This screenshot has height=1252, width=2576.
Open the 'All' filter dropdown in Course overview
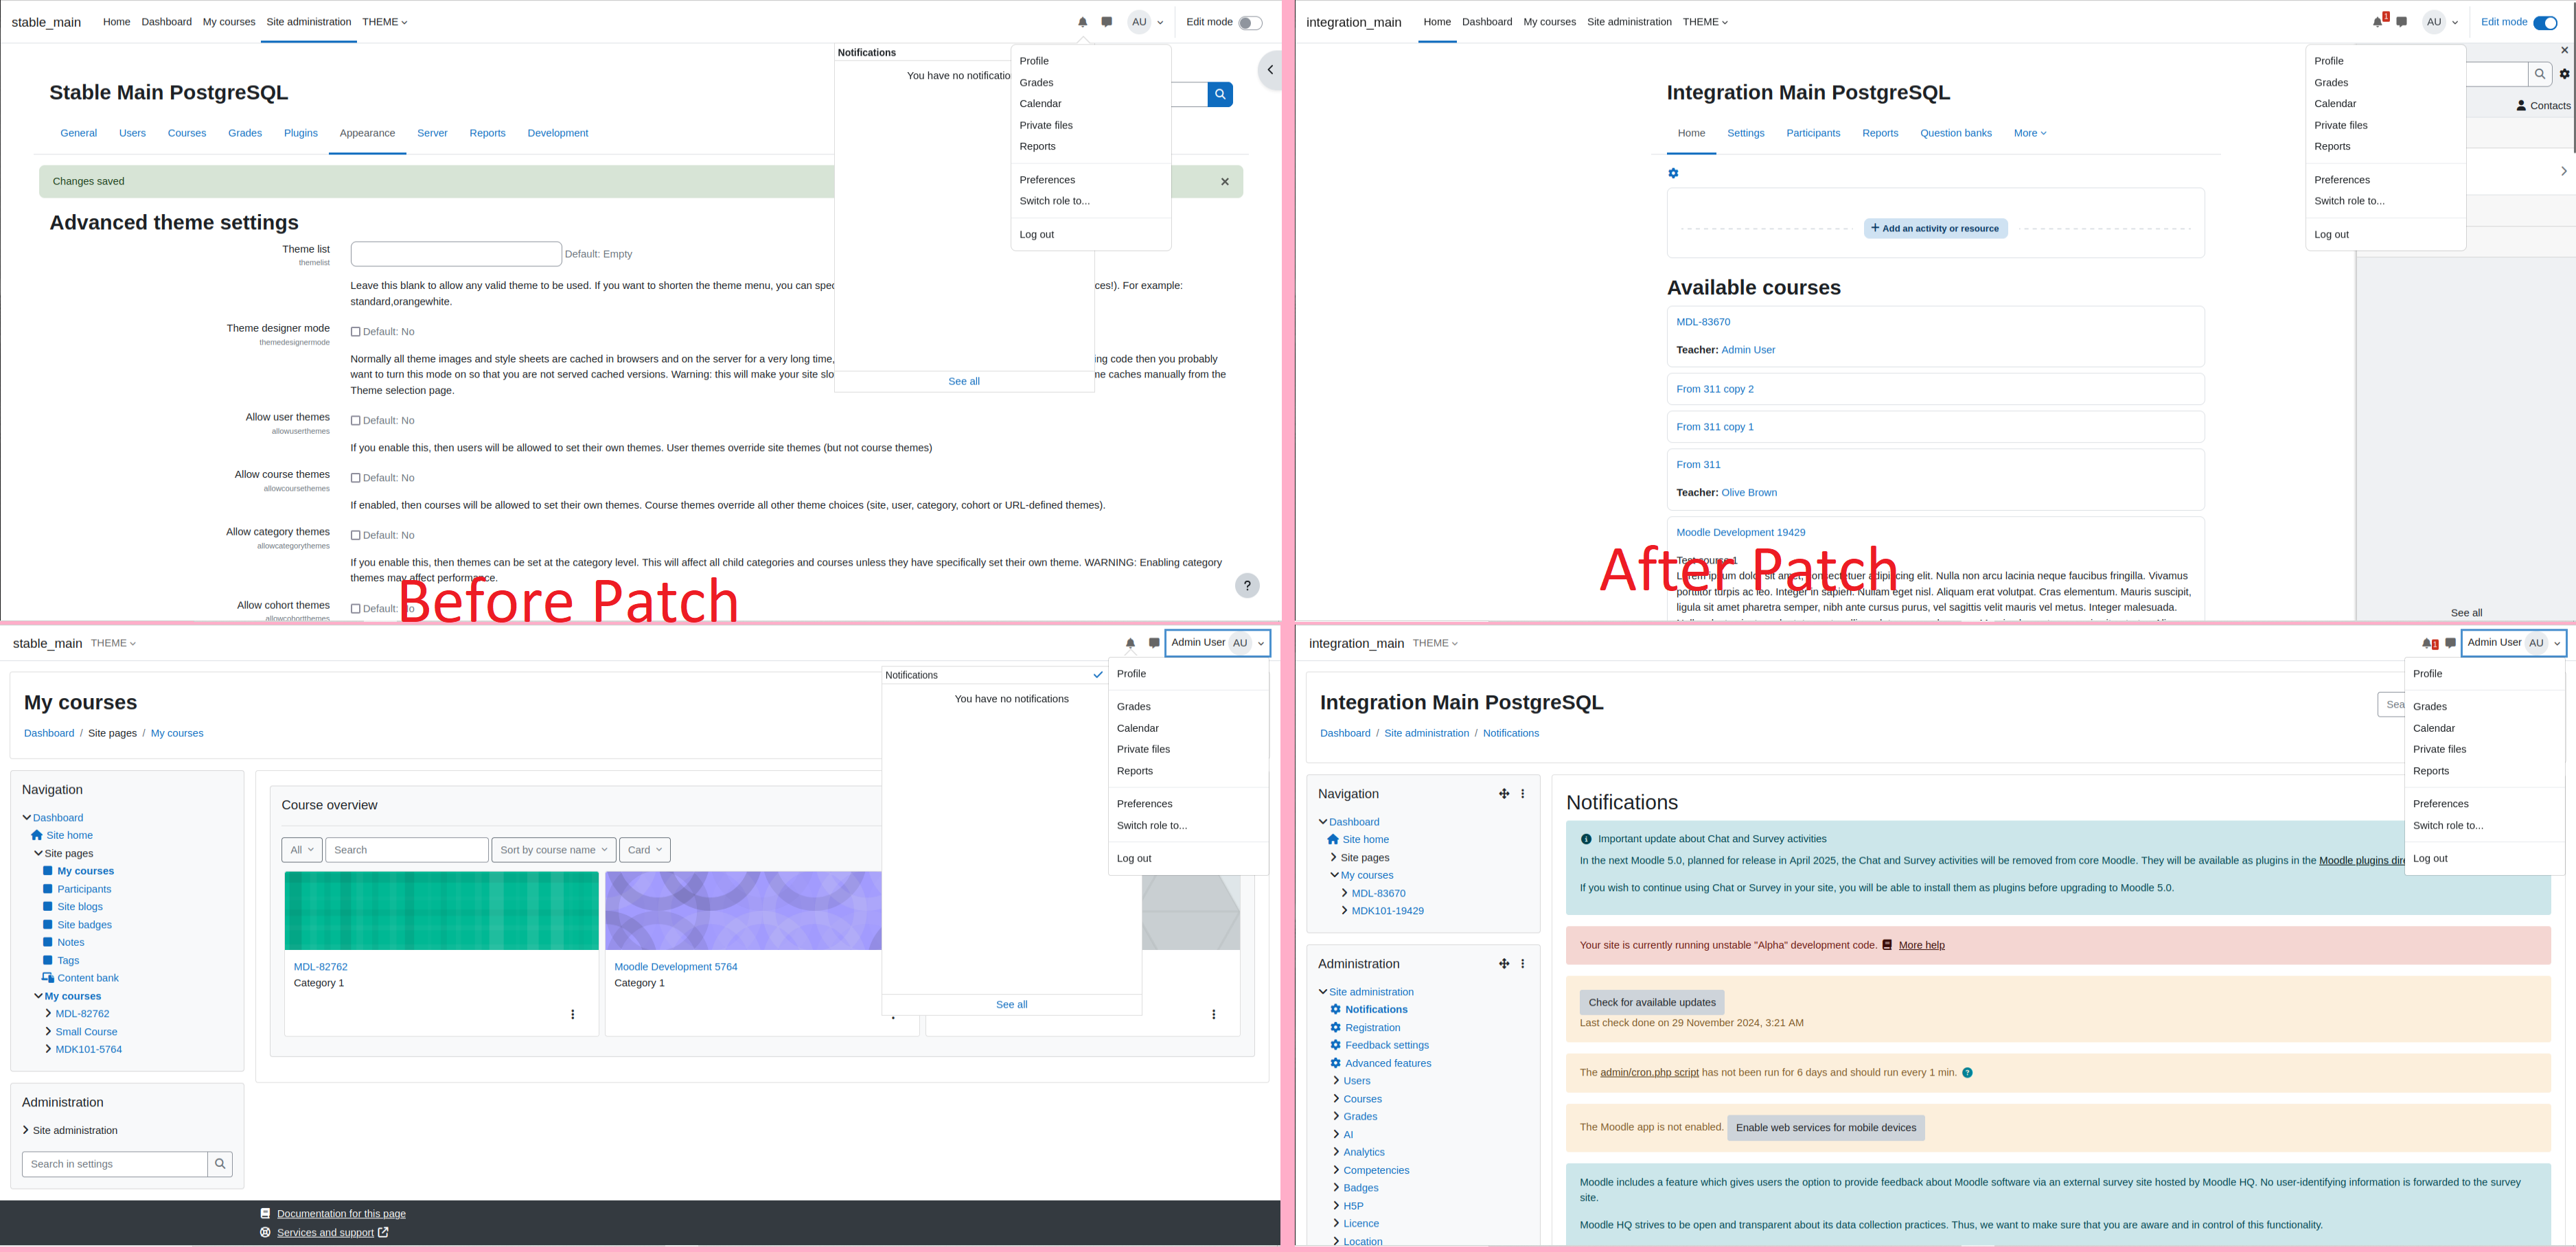(x=302, y=851)
